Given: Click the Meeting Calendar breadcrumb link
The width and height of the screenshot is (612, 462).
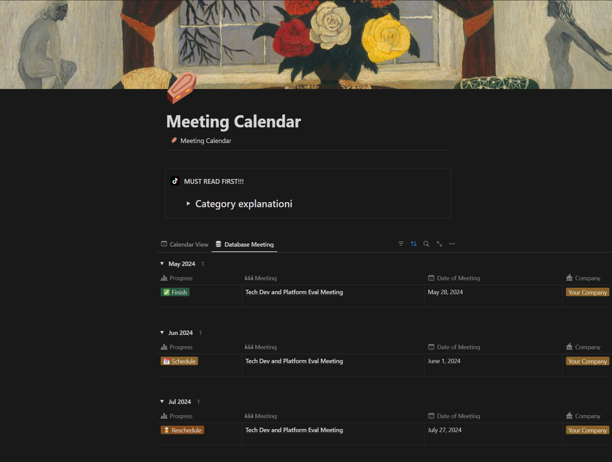Looking at the screenshot, I should coord(205,141).
